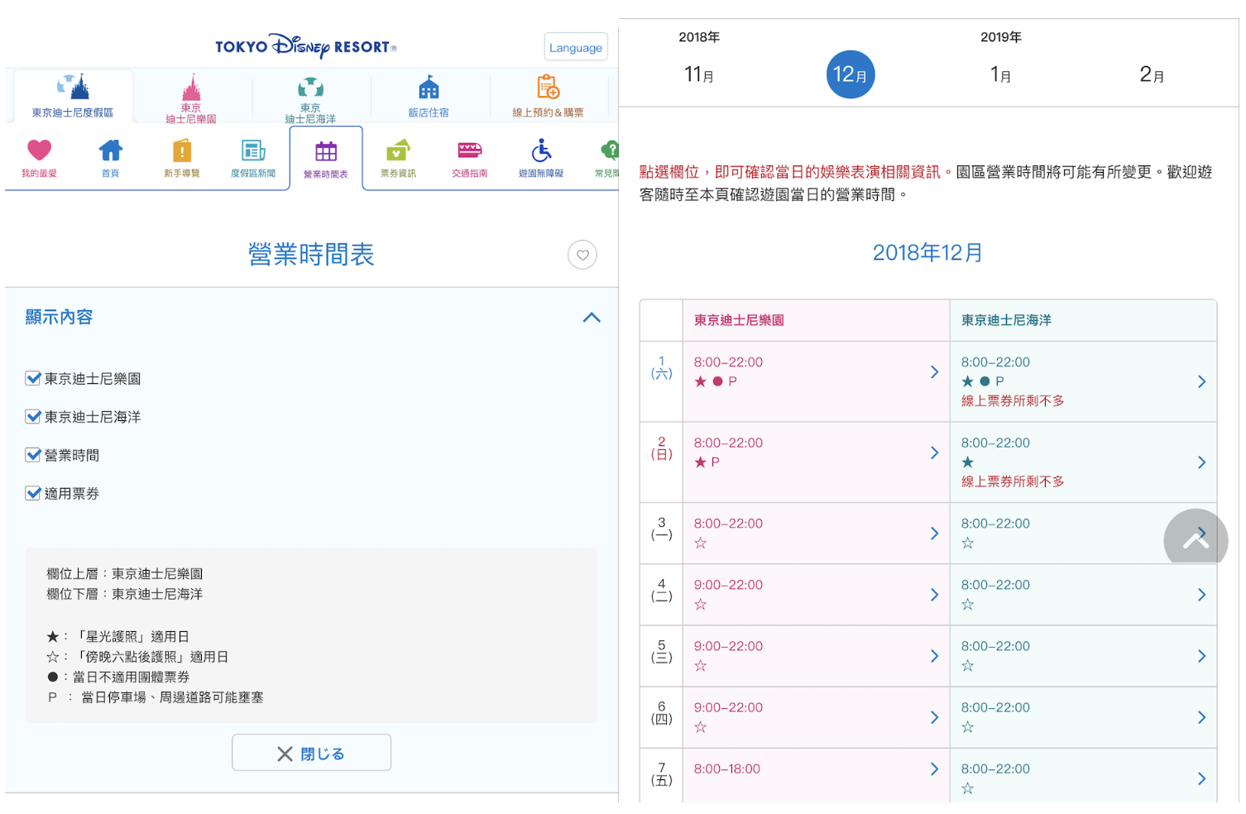Switch to the 東京迪士尼海洋 top tab

[x=310, y=96]
